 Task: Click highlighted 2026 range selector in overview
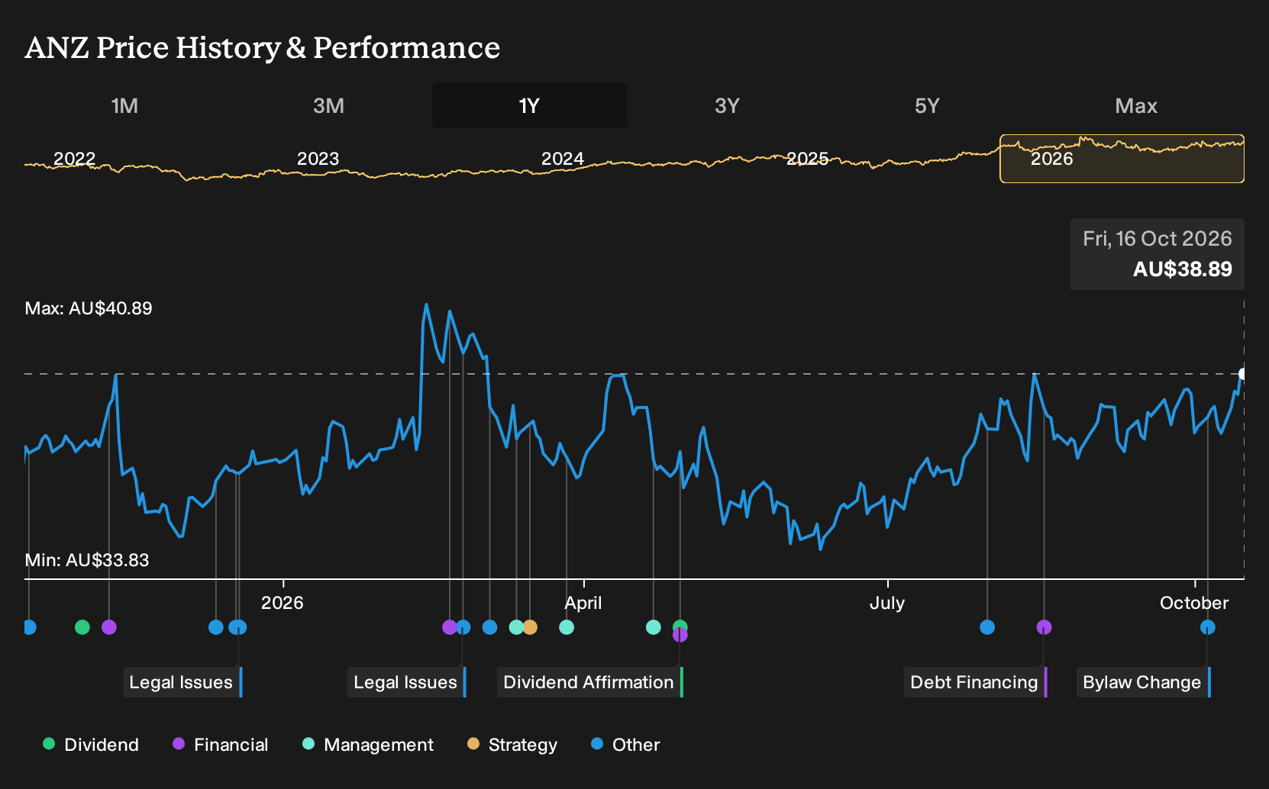click(x=1122, y=159)
